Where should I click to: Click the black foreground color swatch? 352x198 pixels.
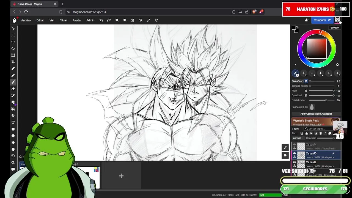click(294, 28)
